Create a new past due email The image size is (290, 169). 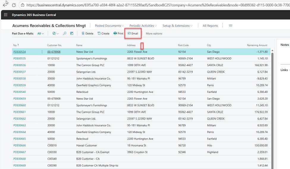click(104, 34)
